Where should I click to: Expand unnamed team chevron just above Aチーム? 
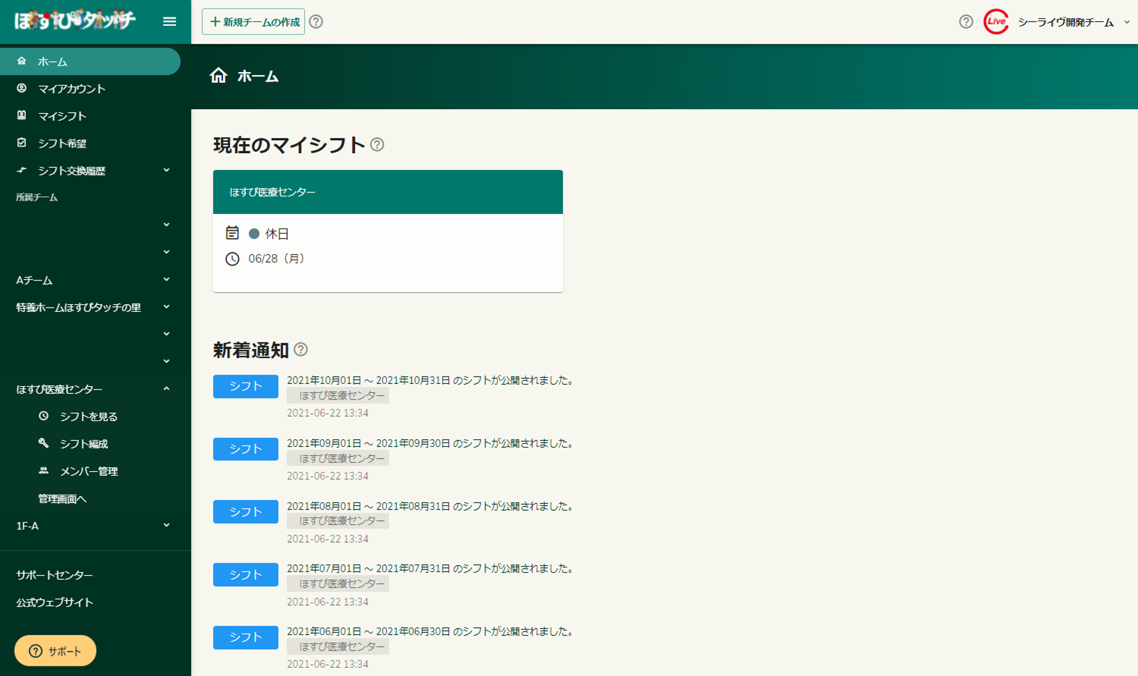pyautogui.click(x=166, y=252)
